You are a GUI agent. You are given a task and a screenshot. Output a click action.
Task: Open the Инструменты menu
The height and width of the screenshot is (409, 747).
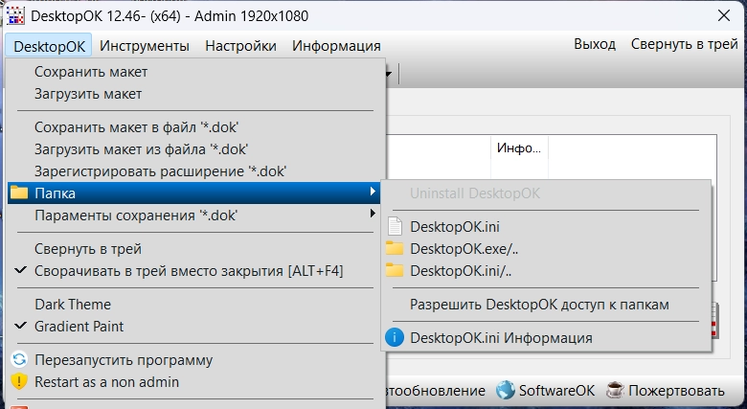pos(145,46)
